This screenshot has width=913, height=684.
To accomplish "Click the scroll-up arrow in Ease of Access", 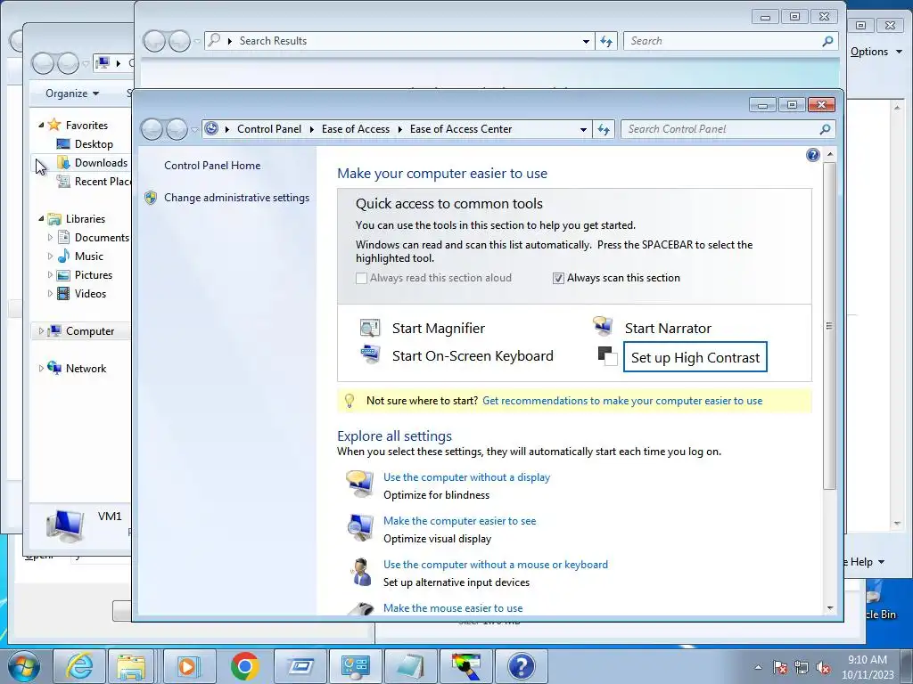I will [x=830, y=155].
